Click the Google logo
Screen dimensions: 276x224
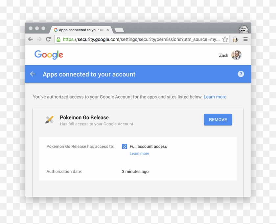coord(49,55)
